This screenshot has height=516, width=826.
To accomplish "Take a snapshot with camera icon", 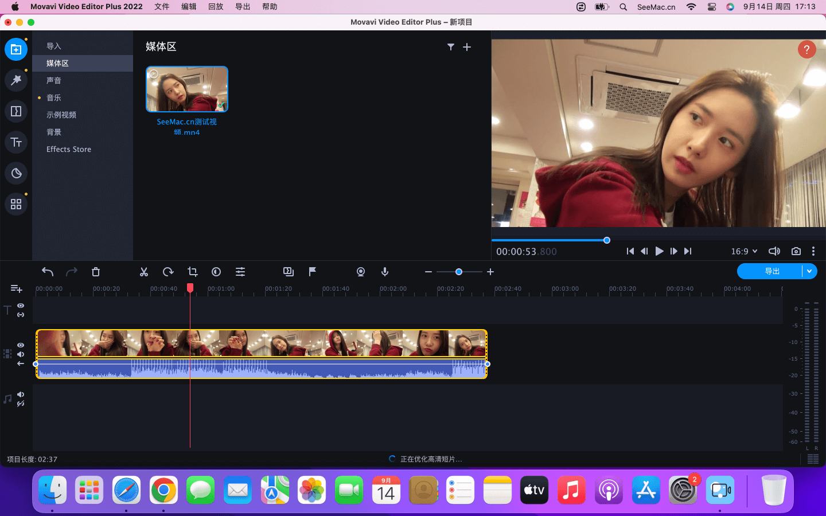I will [x=796, y=251].
